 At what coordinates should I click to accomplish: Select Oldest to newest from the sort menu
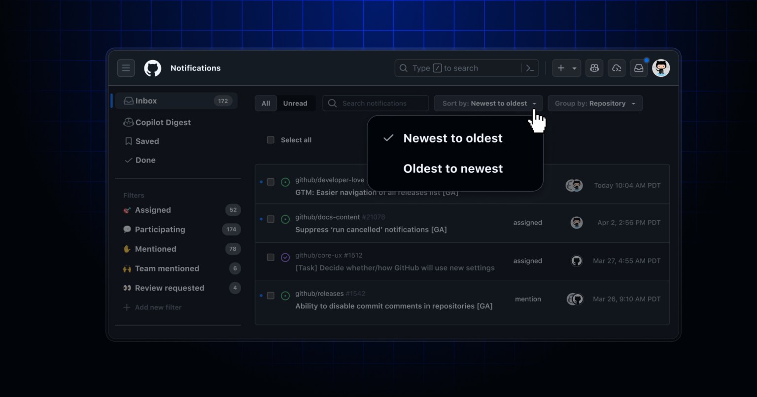(452, 168)
